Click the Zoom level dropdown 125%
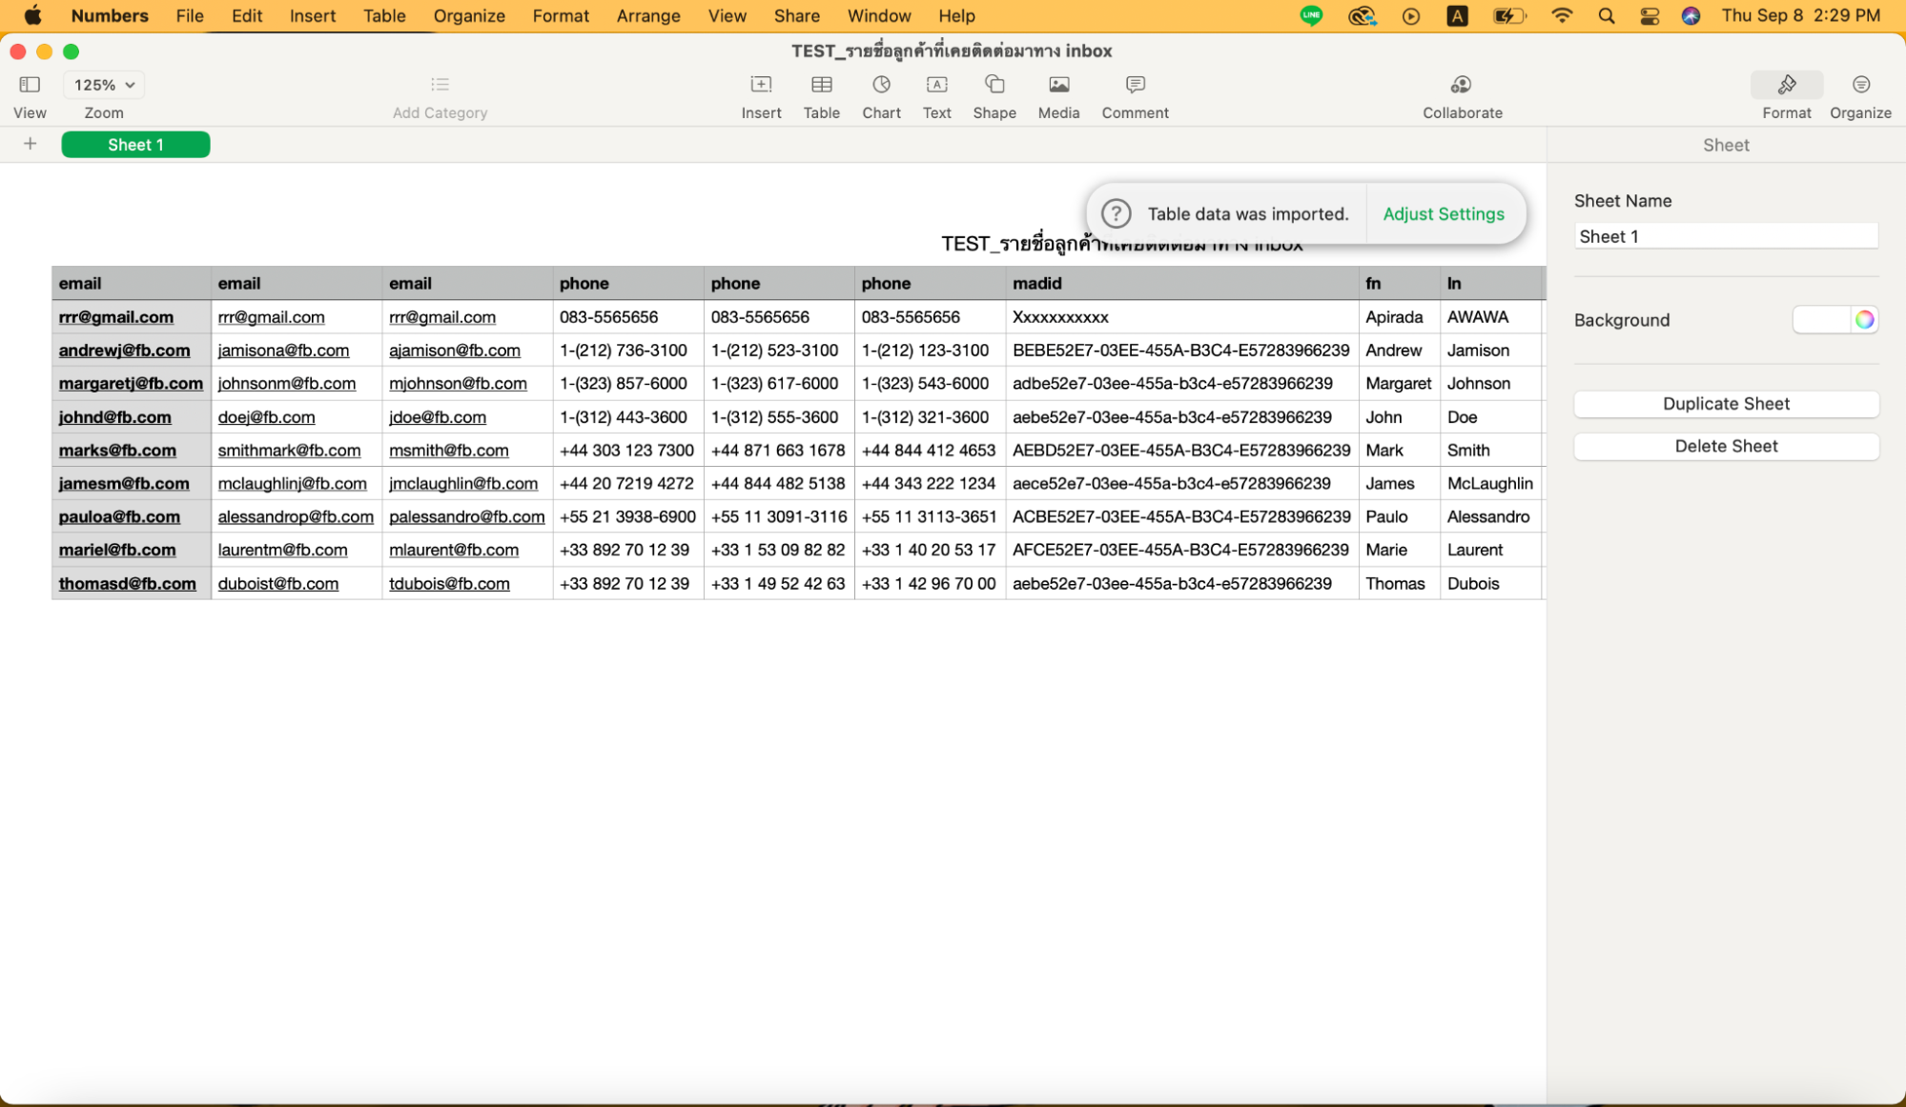Viewport: 1906px width, 1107px height. (103, 83)
